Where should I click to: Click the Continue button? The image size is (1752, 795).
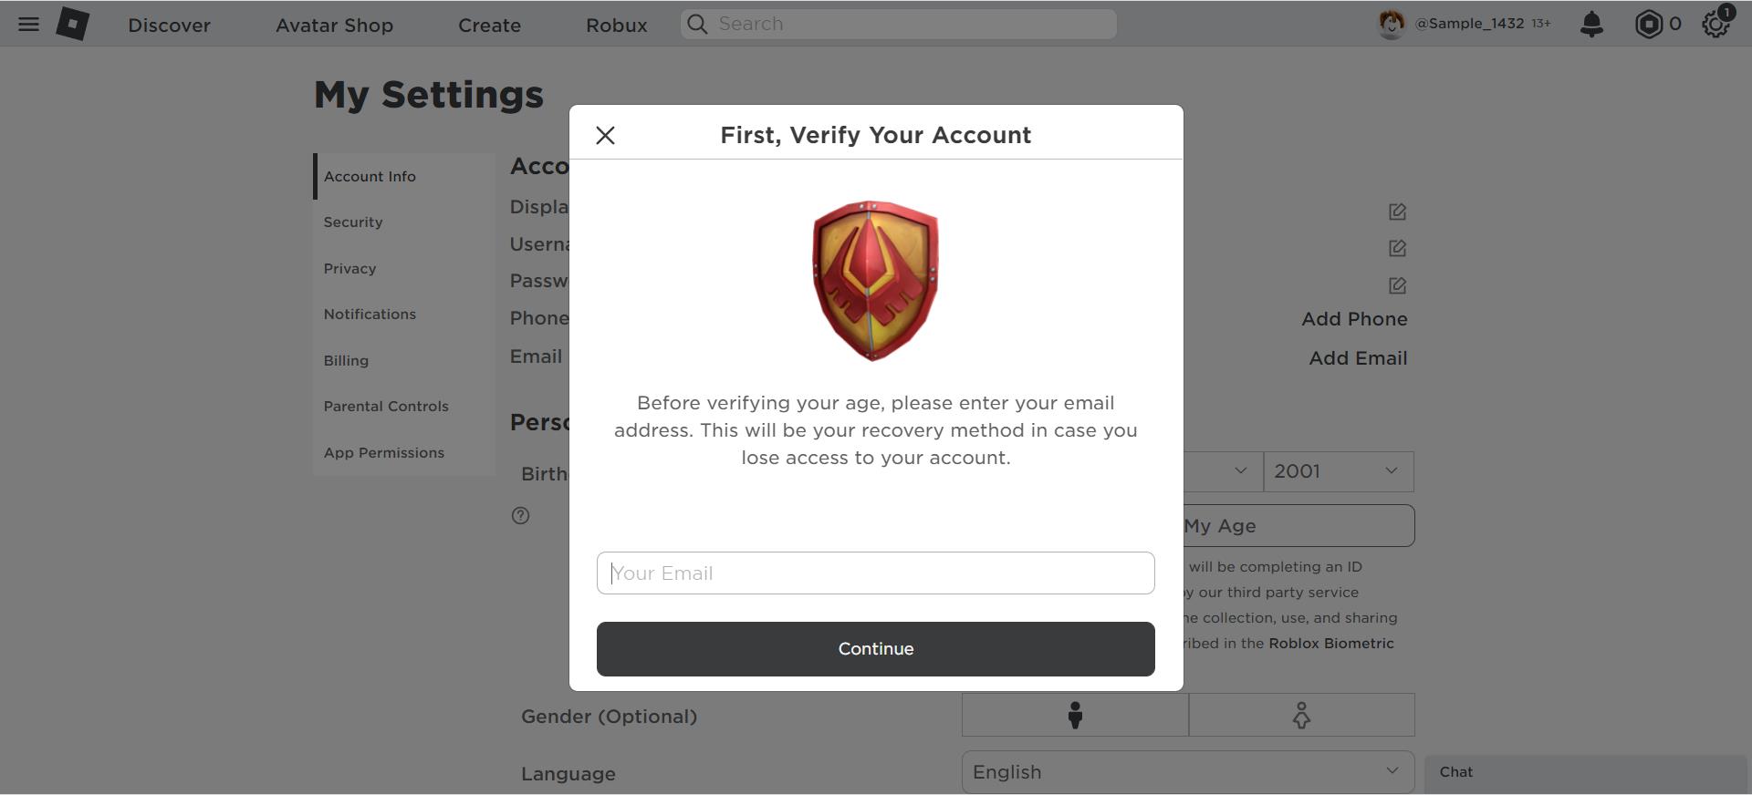[x=876, y=649]
